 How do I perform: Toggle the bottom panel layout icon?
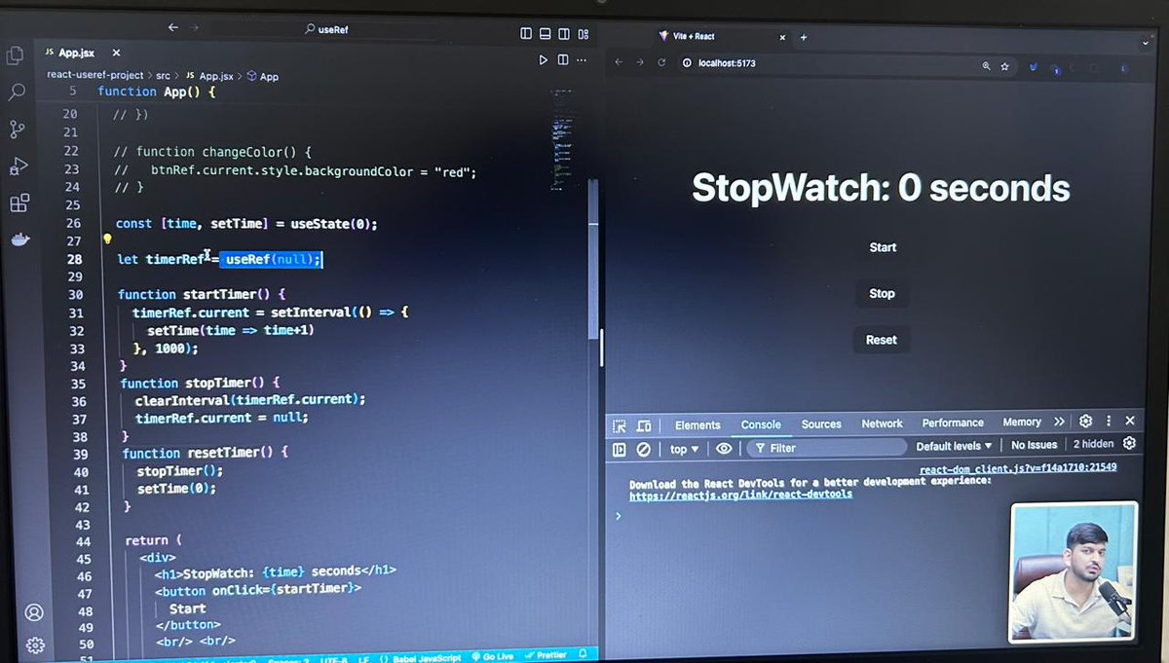[x=545, y=33]
